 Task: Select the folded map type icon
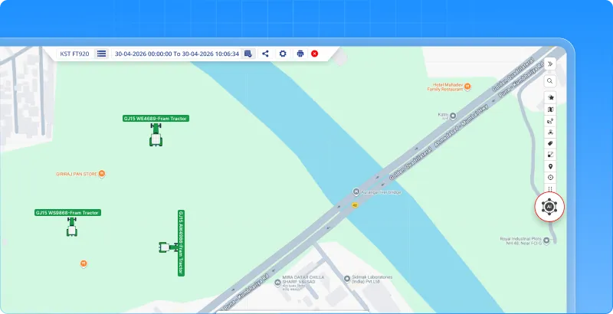point(550,110)
